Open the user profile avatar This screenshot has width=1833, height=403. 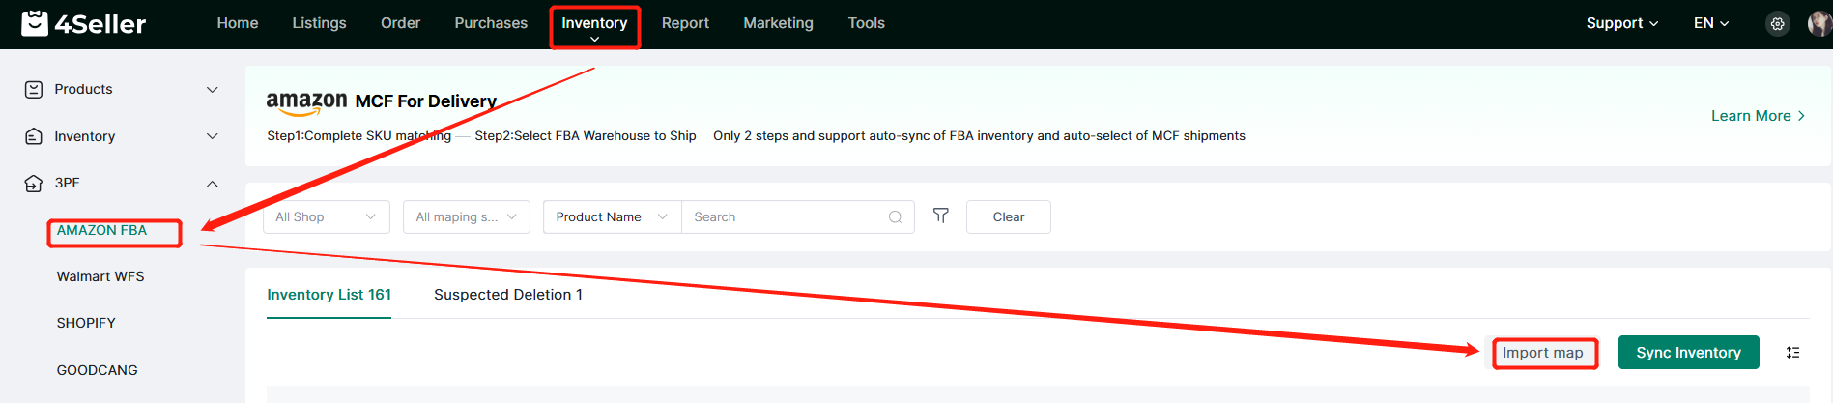[x=1818, y=24]
